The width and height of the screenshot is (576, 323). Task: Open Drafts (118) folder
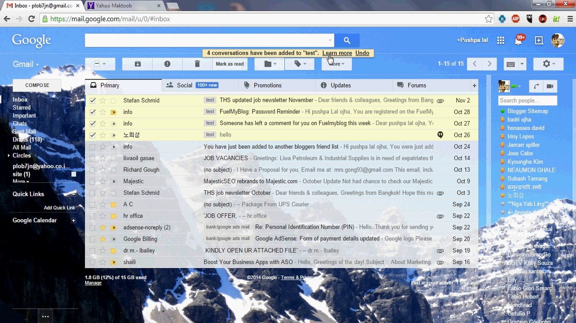27,140
